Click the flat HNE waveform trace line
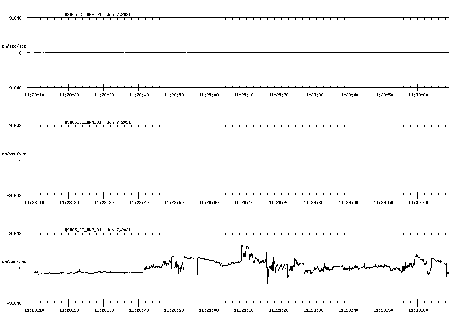 242,52
